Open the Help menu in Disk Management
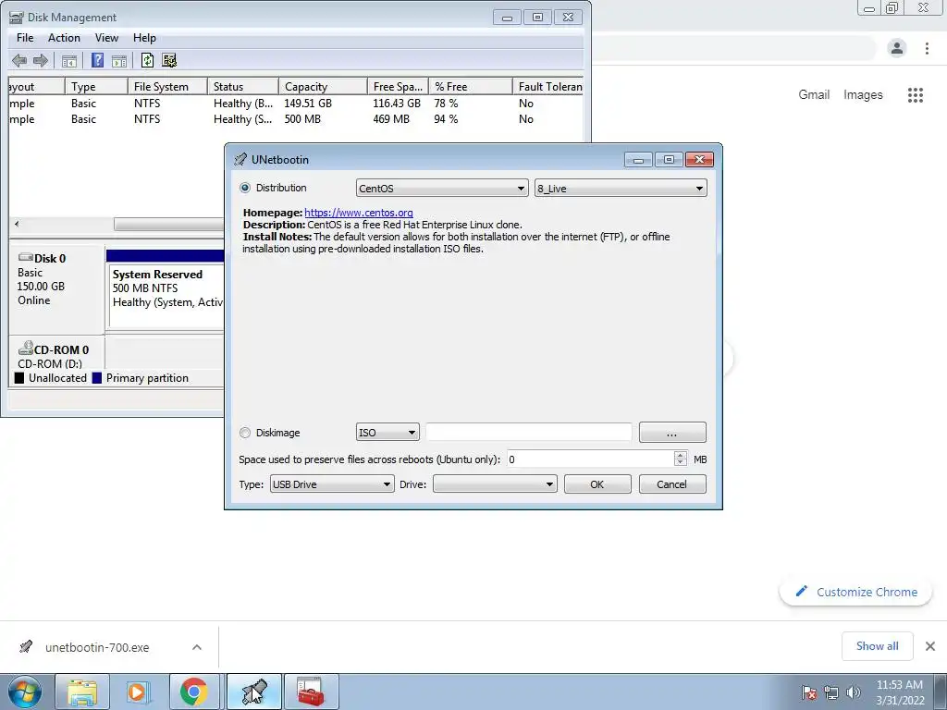This screenshot has height=710, width=947. [x=144, y=37]
